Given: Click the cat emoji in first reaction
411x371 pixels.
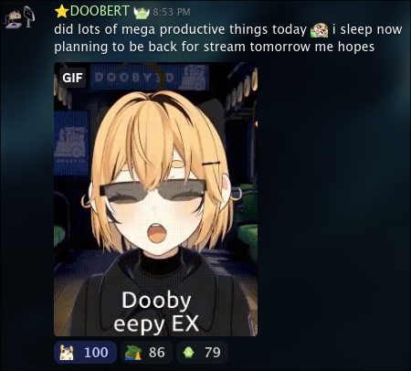Looking at the screenshot, I should [x=67, y=353].
